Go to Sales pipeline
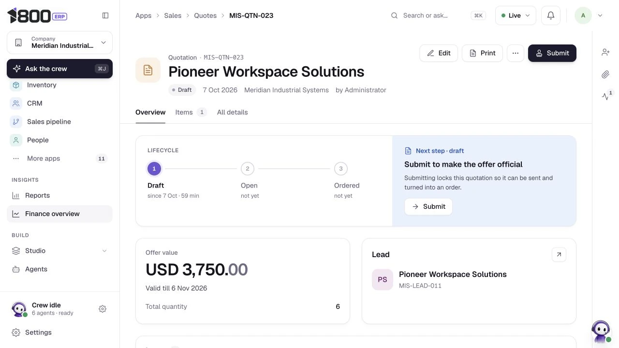The width and height of the screenshot is (619, 348). click(x=60, y=122)
